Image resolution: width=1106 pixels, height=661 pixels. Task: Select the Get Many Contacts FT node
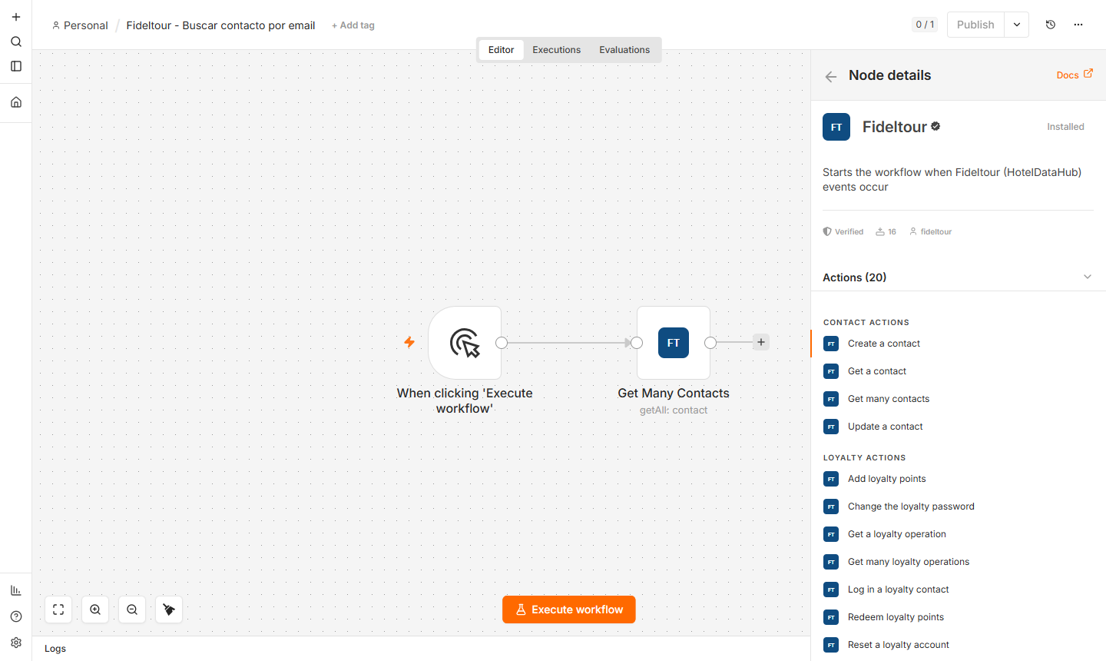pyautogui.click(x=674, y=343)
